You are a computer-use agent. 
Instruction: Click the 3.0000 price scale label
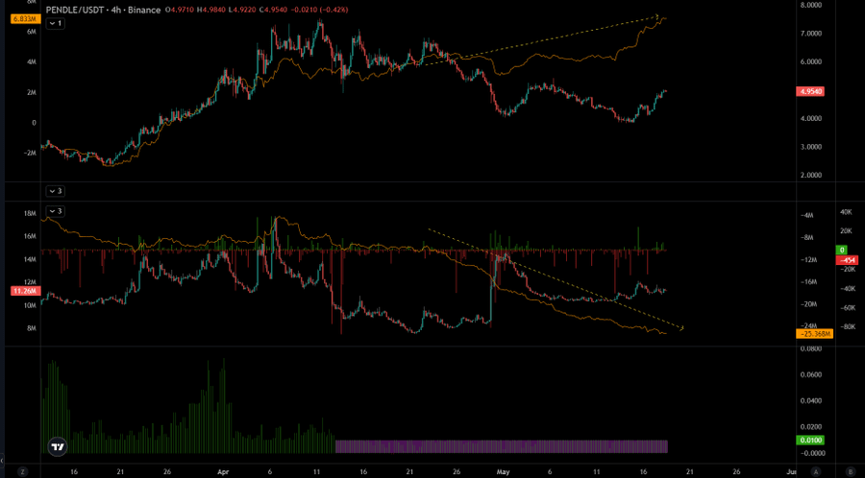[811, 147]
